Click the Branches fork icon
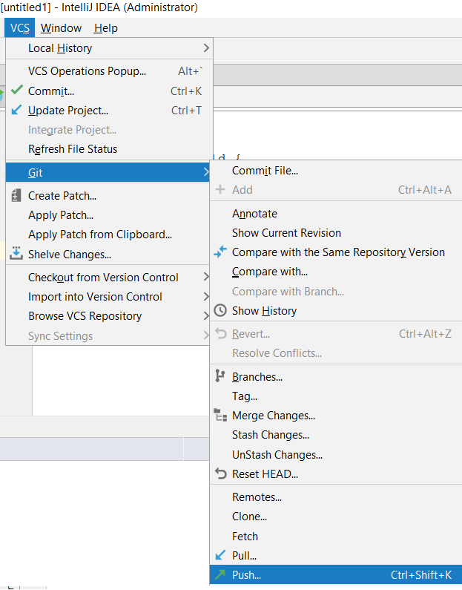462x590 pixels. 220,376
